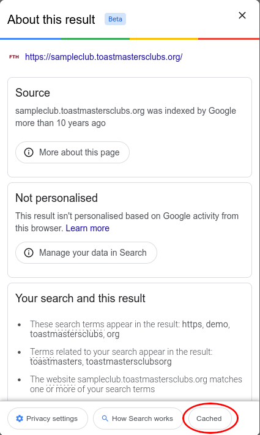Click the FTH site favicon
The height and width of the screenshot is (435, 260).
point(14,57)
